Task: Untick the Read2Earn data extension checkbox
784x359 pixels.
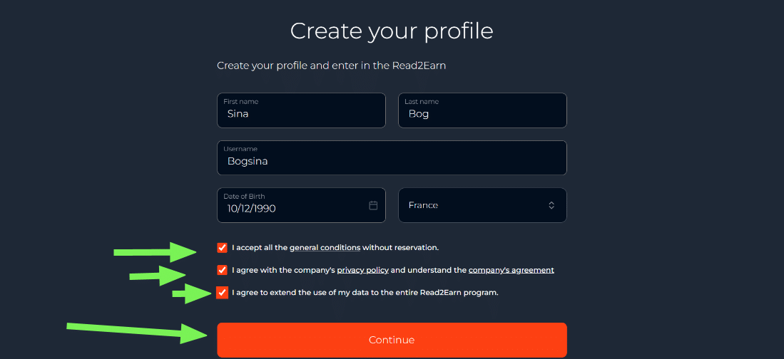Action: click(223, 293)
